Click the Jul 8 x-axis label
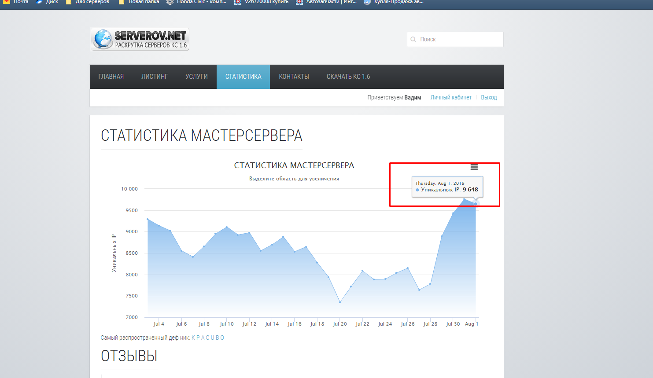The height and width of the screenshot is (378, 653). pos(204,324)
